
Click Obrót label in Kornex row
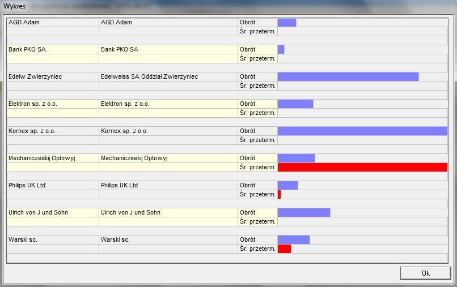[x=247, y=131]
